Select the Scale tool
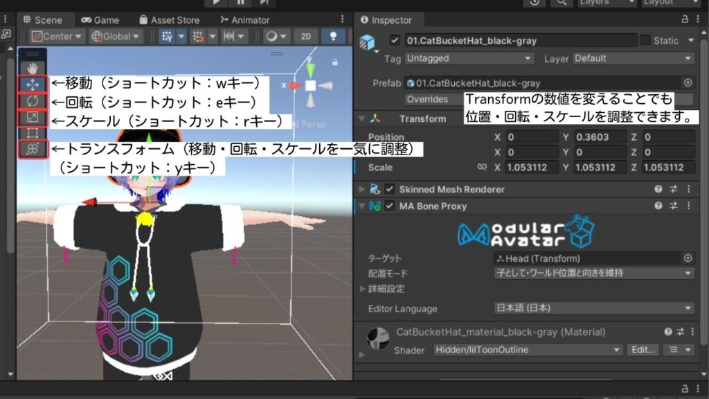This screenshot has height=399, width=709. (32, 117)
